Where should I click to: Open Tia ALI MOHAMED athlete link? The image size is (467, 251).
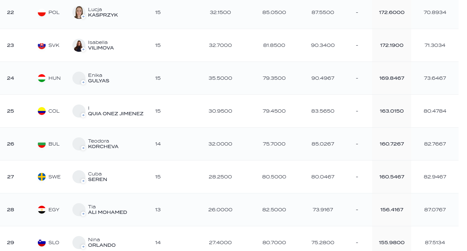coord(108,210)
